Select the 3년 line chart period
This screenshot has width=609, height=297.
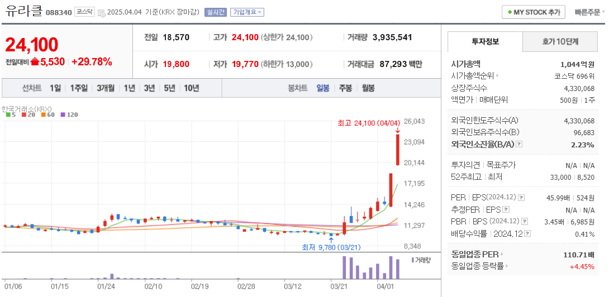pyautogui.click(x=149, y=88)
